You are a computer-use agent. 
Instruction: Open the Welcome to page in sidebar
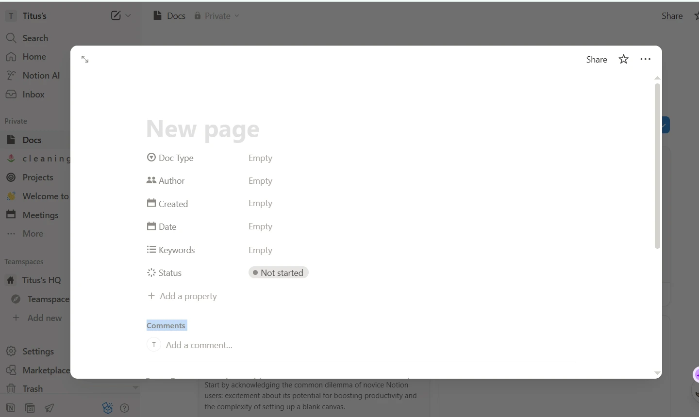[x=45, y=196]
